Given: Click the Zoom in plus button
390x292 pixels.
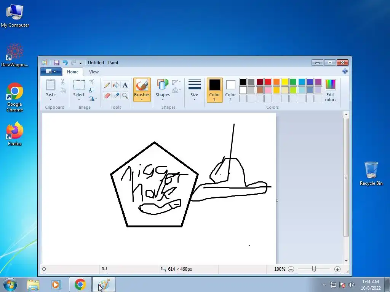Looking at the screenshot, I should 337,269.
